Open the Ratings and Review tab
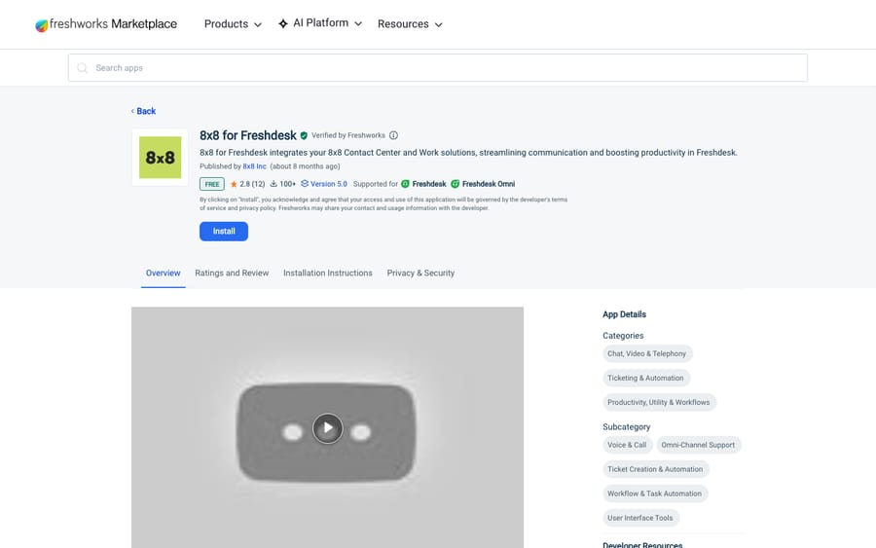Image resolution: width=876 pixels, height=548 pixels. (x=232, y=274)
